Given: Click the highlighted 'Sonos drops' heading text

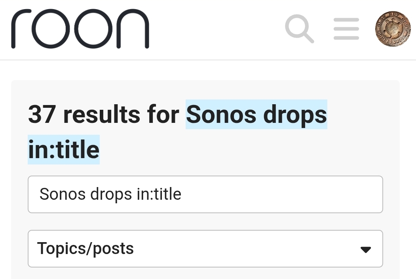Looking at the screenshot, I should [x=256, y=115].
